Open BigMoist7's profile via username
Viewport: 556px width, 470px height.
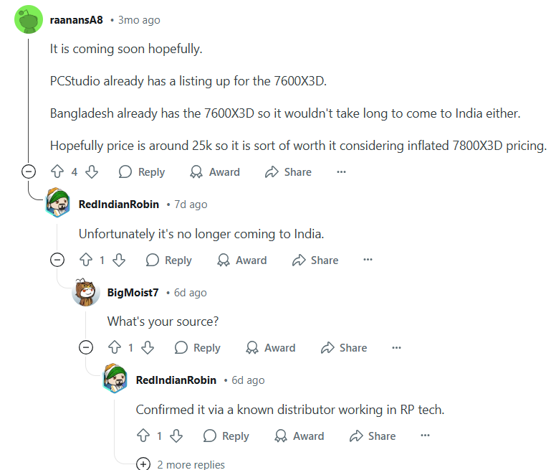[133, 293]
